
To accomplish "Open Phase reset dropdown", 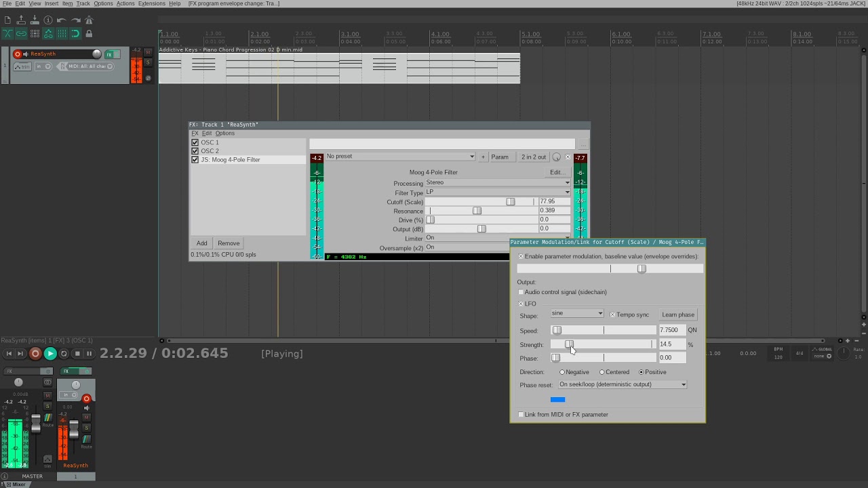I will click(x=622, y=384).
